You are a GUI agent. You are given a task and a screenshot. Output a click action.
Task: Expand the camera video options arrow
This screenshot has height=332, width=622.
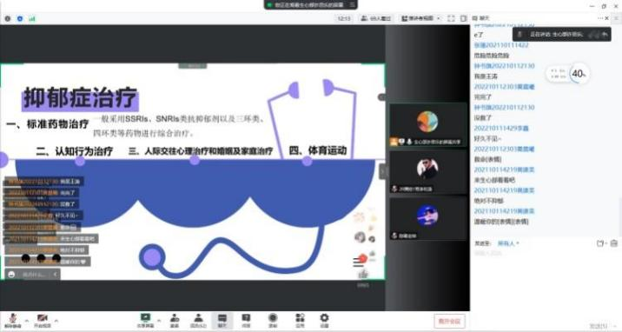point(56,320)
